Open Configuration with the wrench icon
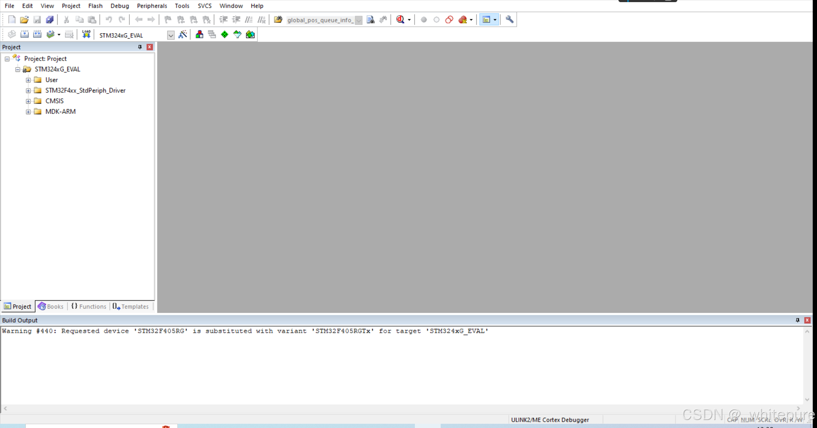The height and width of the screenshot is (428, 817). (510, 19)
